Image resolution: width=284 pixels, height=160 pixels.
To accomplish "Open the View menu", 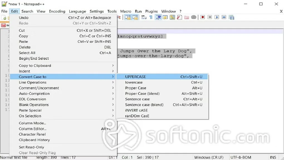I will pos(41,11).
